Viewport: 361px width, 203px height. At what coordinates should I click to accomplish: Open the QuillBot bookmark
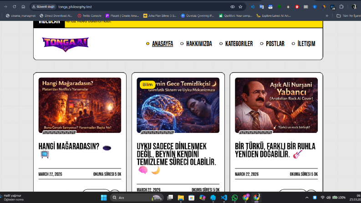pos(235,15)
